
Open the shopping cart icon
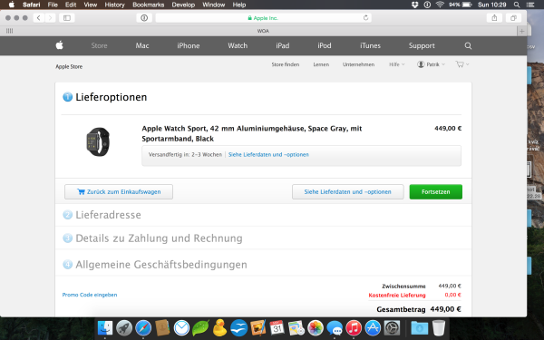[x=460, y=64]
